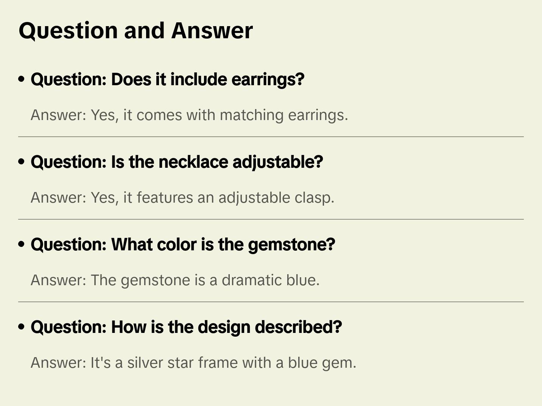Click the answer about the silver star frame
This screenshot has width=542, height=406.
(x=193, y=363)
